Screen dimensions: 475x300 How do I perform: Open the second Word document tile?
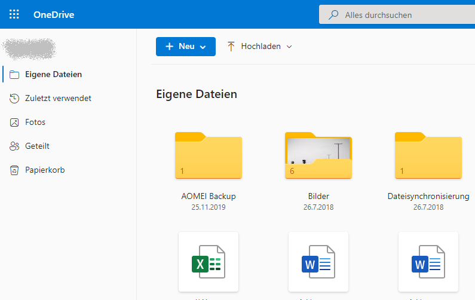pyautogui.click(x=428, y=261)
